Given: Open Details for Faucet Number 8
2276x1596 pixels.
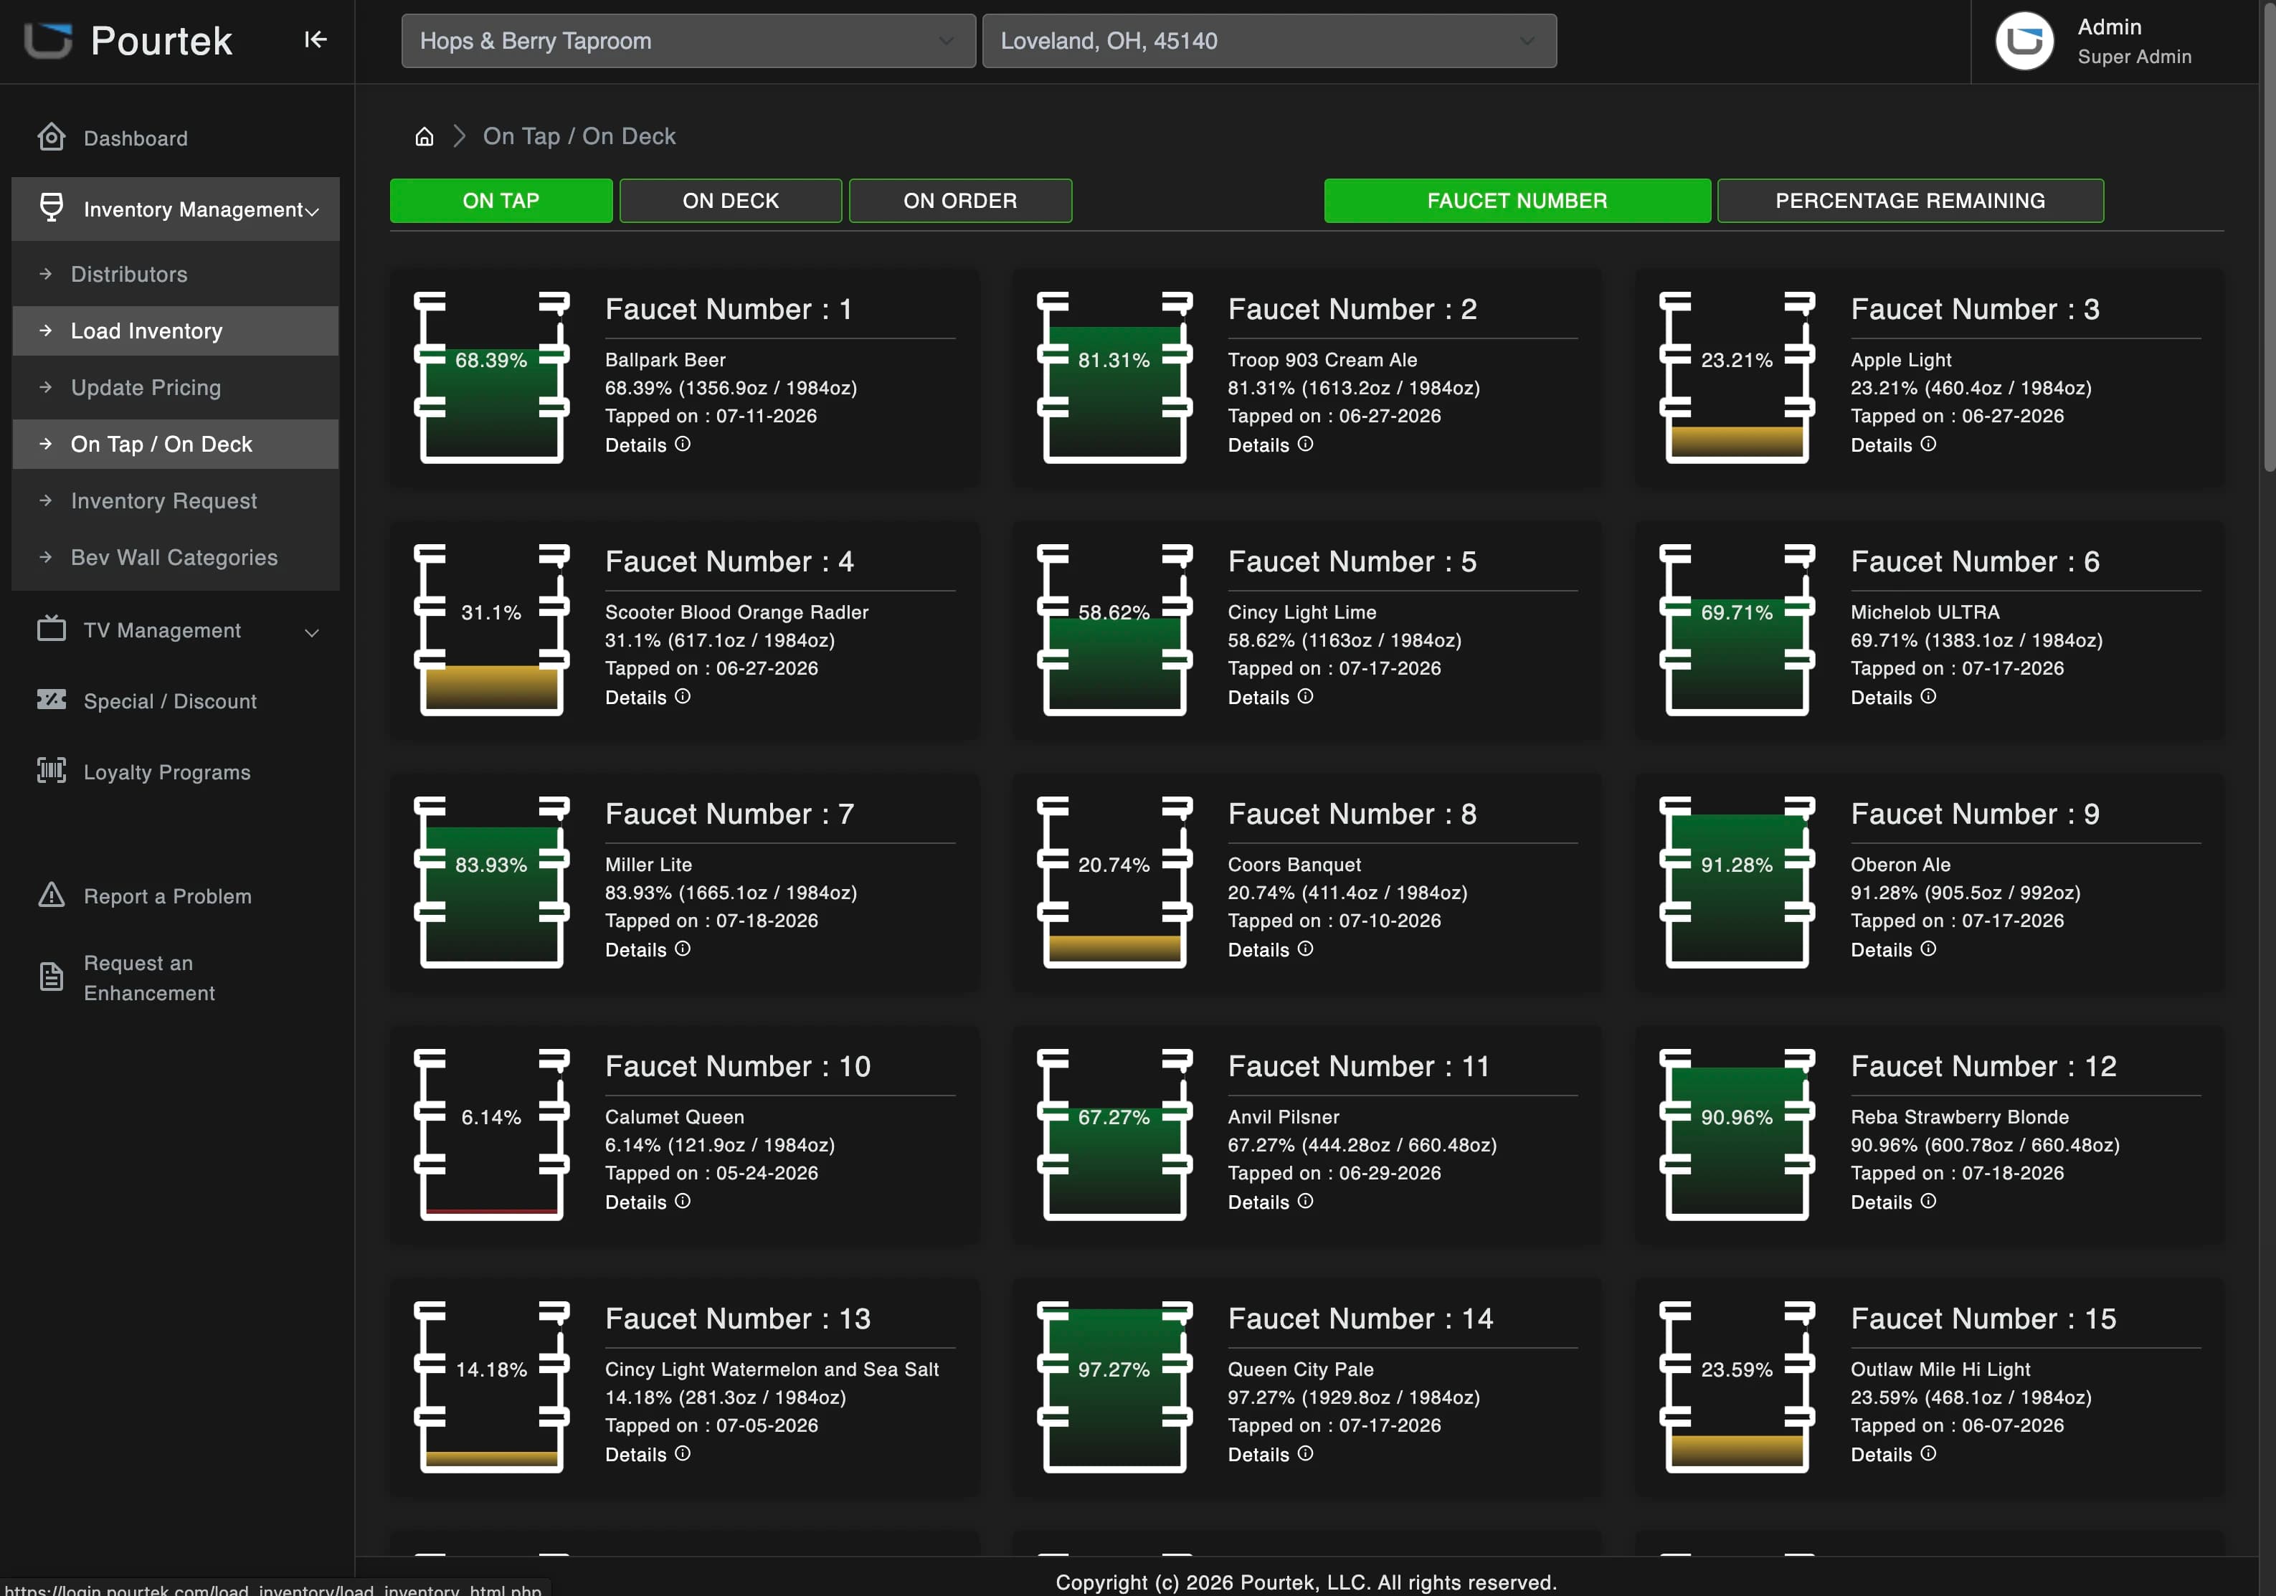Looking at the screenshot, I should pos(1270,949).
